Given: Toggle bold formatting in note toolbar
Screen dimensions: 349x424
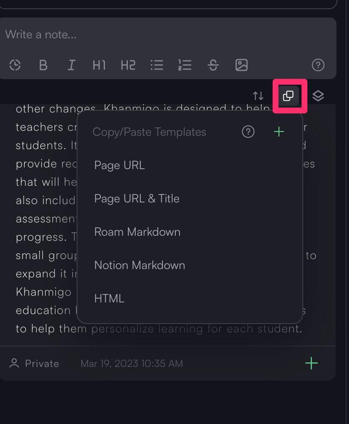Looking at the screenshot, I should coord(43,65).
